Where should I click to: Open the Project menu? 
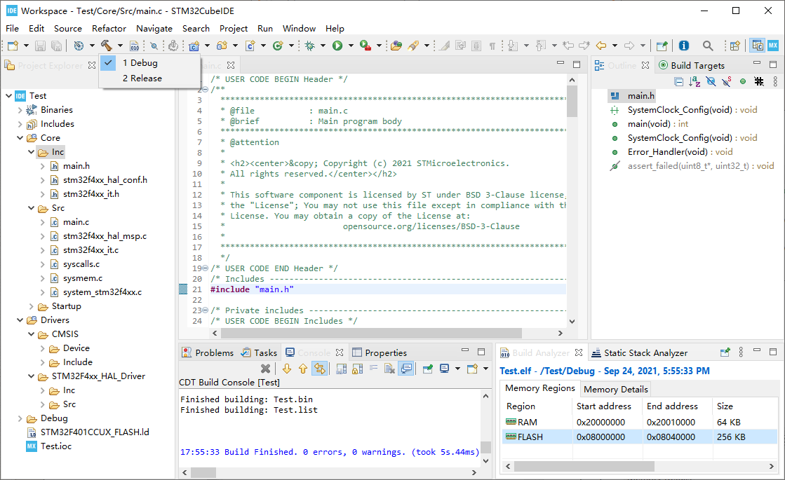click(x=234, y=29)
